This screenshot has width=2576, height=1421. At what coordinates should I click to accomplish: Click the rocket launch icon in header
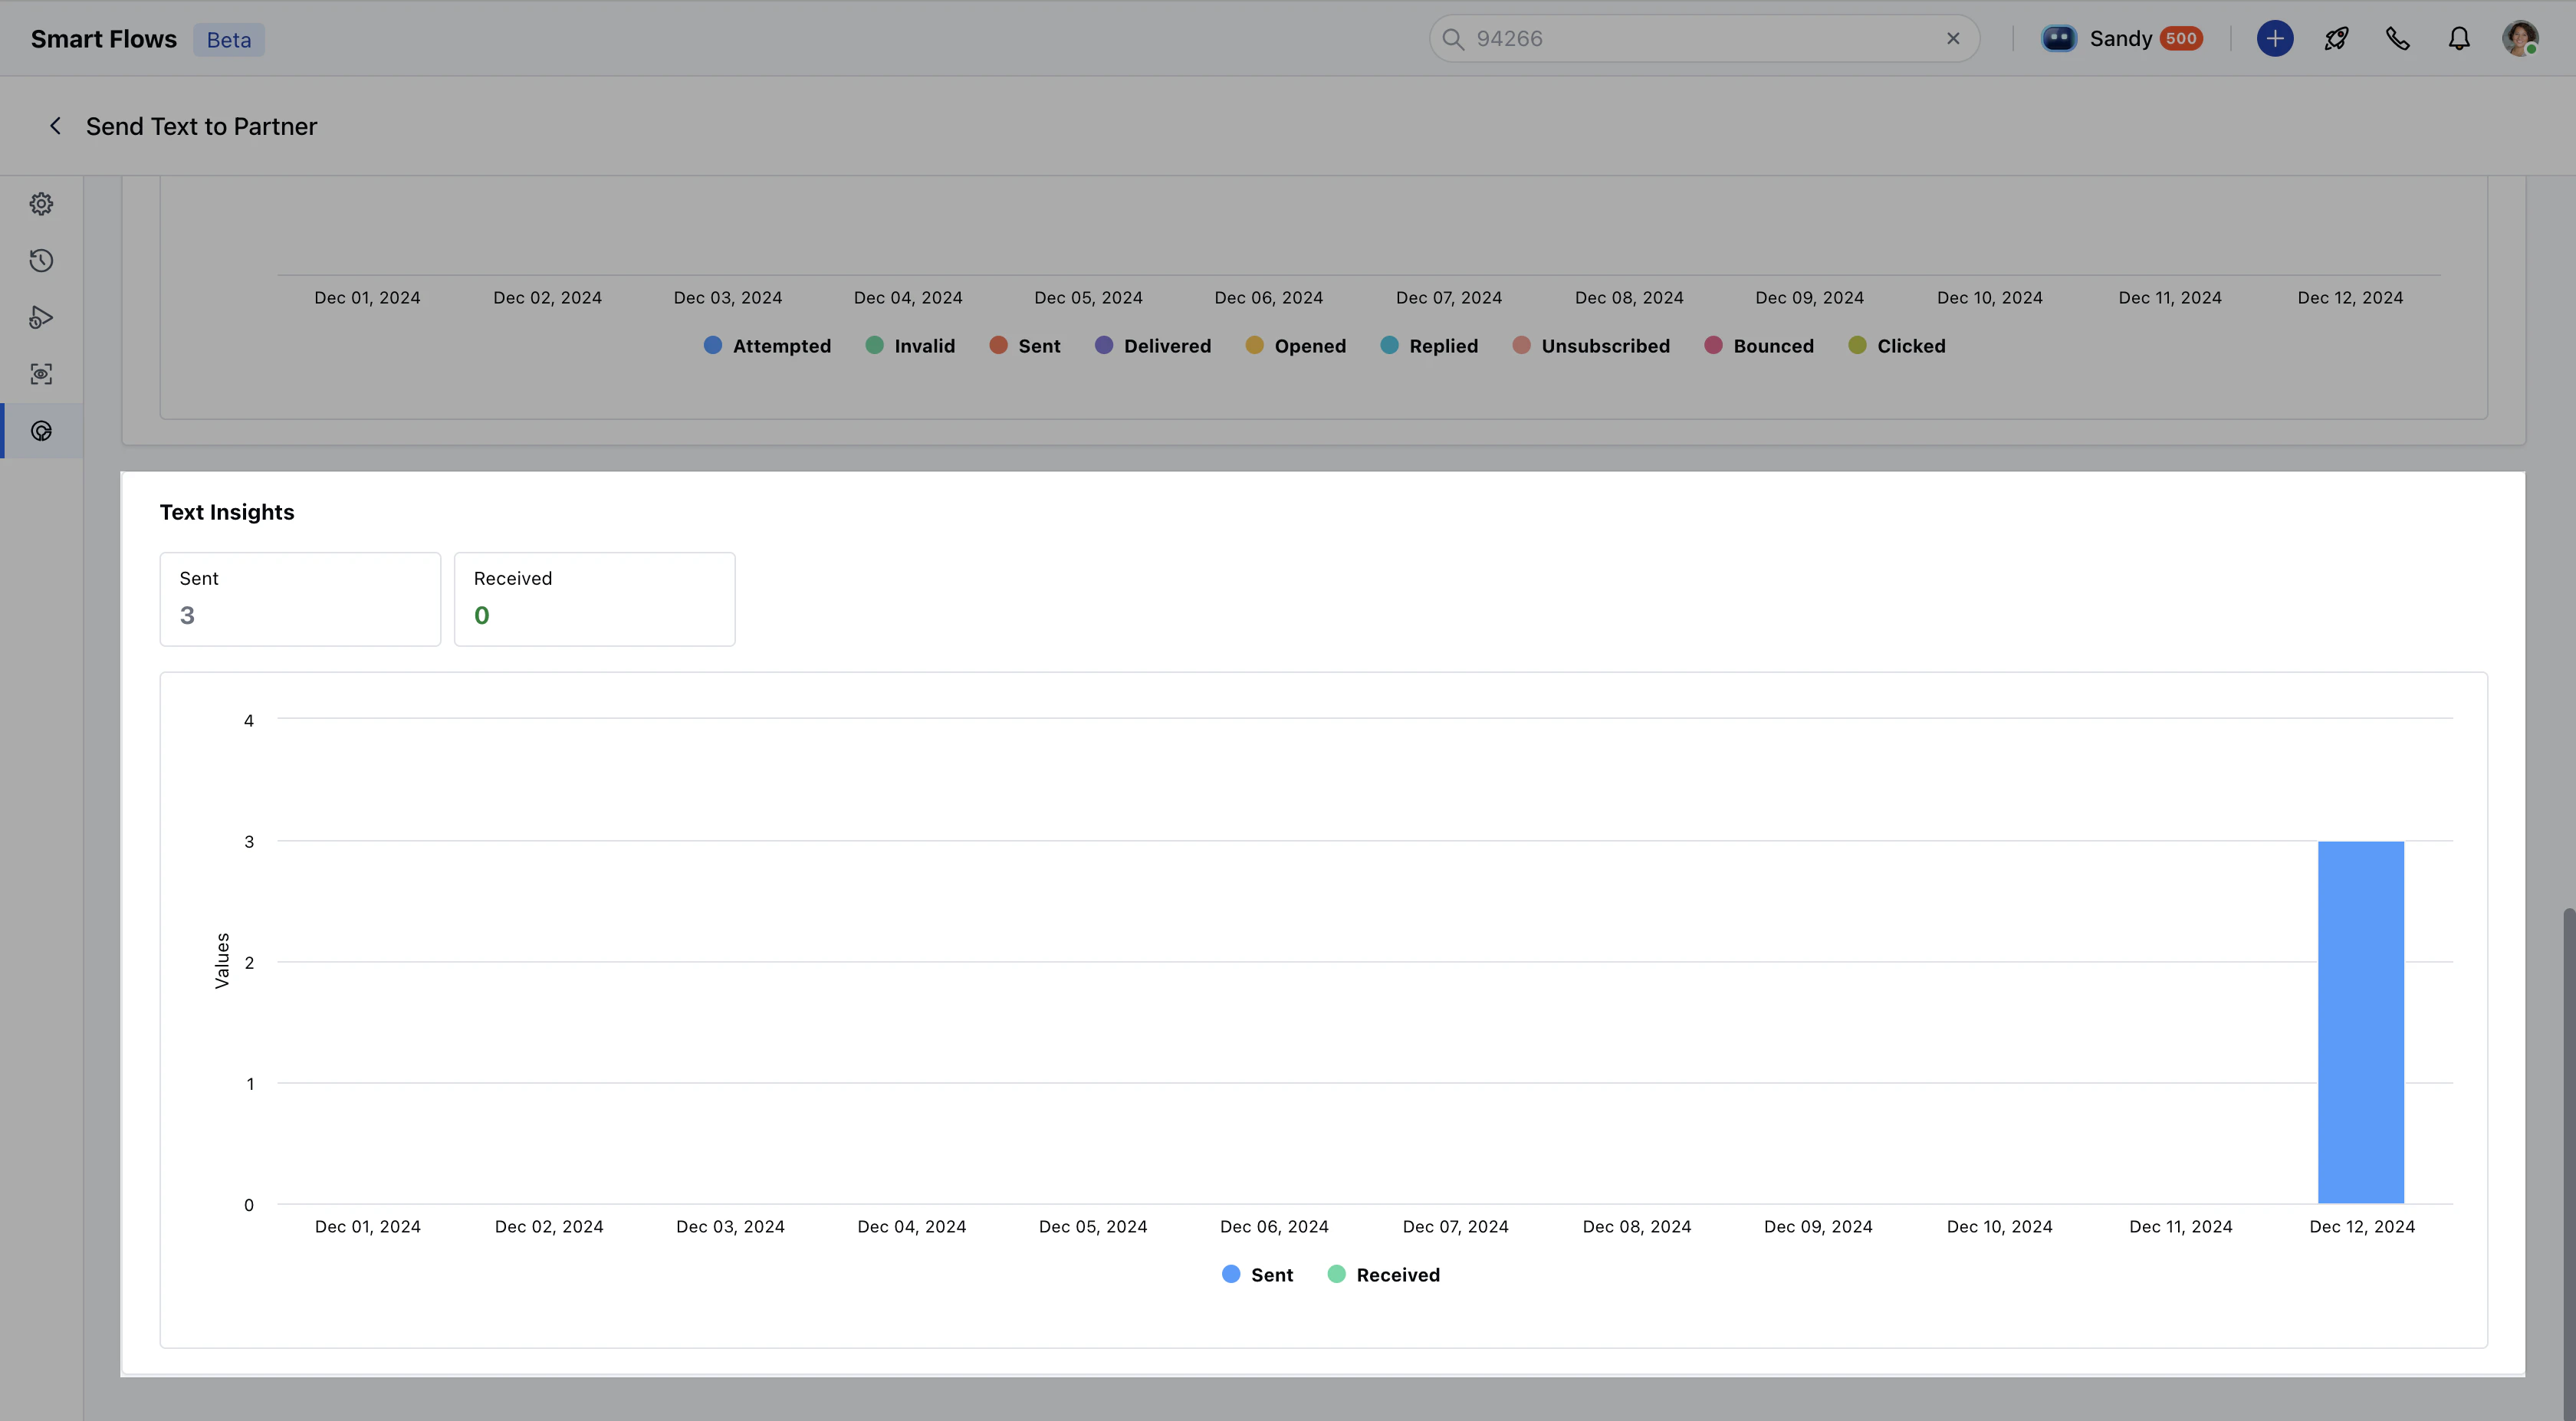(2337, 38)
